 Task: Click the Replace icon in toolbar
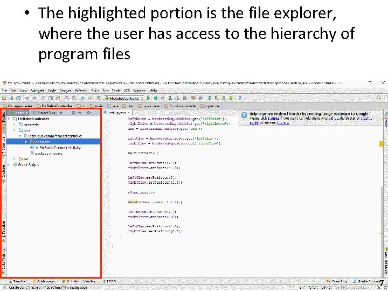[x=74, y=98]
